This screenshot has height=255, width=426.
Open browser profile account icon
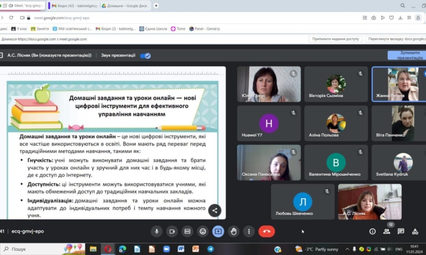point(418,18)
